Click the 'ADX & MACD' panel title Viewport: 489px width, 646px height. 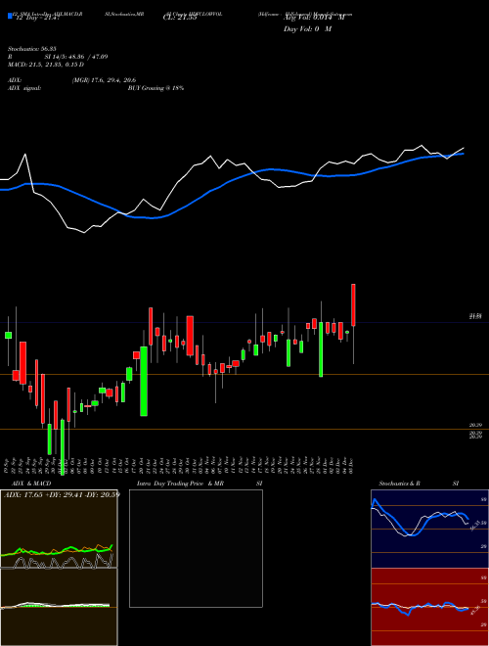[x=31, y=484]
